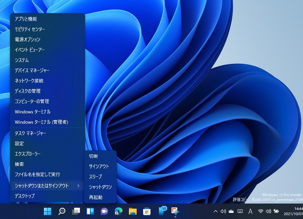Open Chat from the taskbar
Screen dimensions: 303x219
click(104, 211)
